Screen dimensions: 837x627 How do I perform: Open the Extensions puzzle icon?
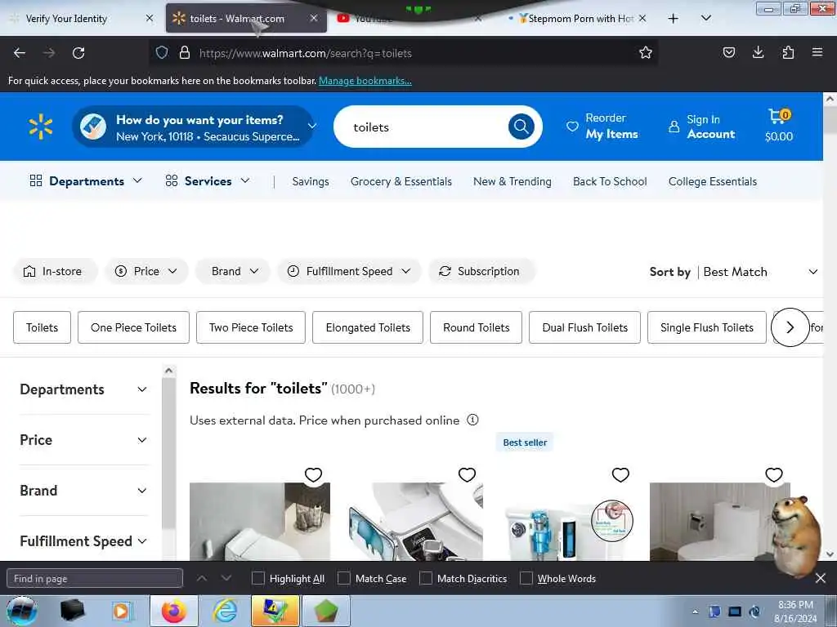pos(788,52)
